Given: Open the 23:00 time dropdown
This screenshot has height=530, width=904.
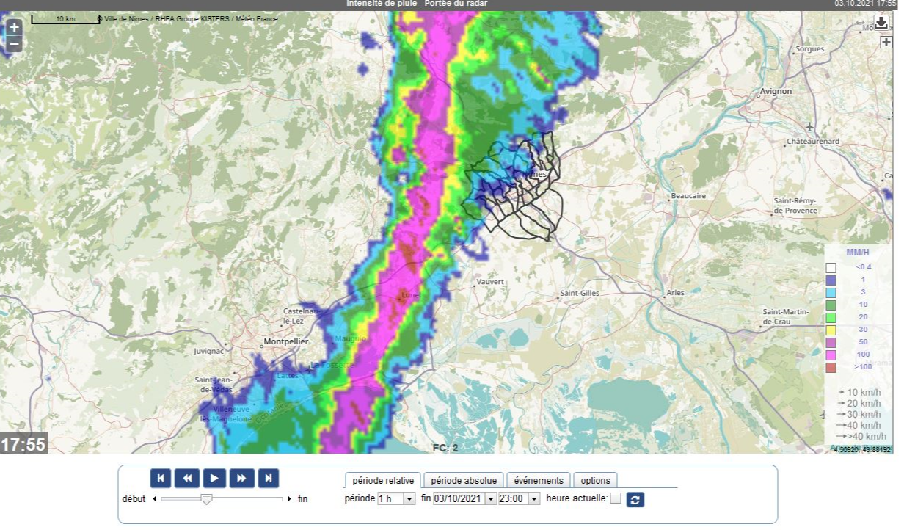Looking at the screenshot, I should pos(533,499).
